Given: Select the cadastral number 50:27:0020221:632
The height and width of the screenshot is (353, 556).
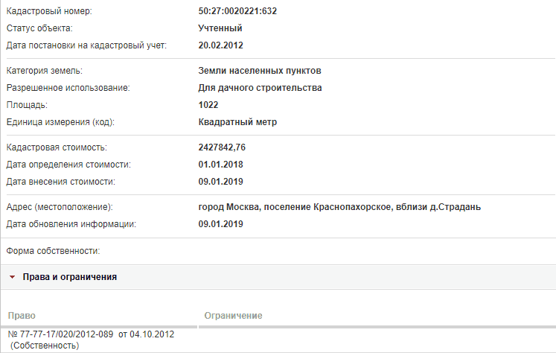Looking at the screenshot, I should (x=237, y=11).
